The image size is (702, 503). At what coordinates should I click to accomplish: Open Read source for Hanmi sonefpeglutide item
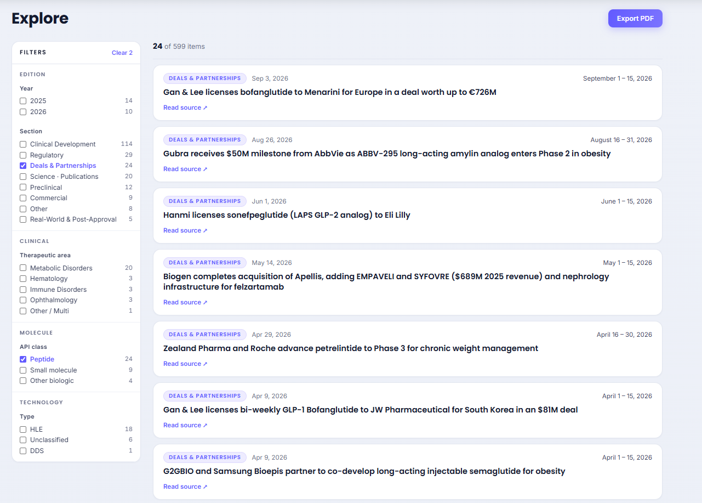185,230
